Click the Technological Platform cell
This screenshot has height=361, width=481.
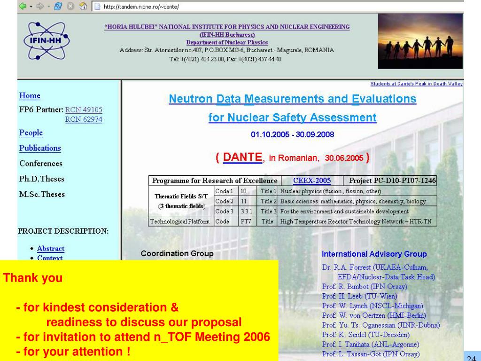pyautogui.click(x=180, y=221)
